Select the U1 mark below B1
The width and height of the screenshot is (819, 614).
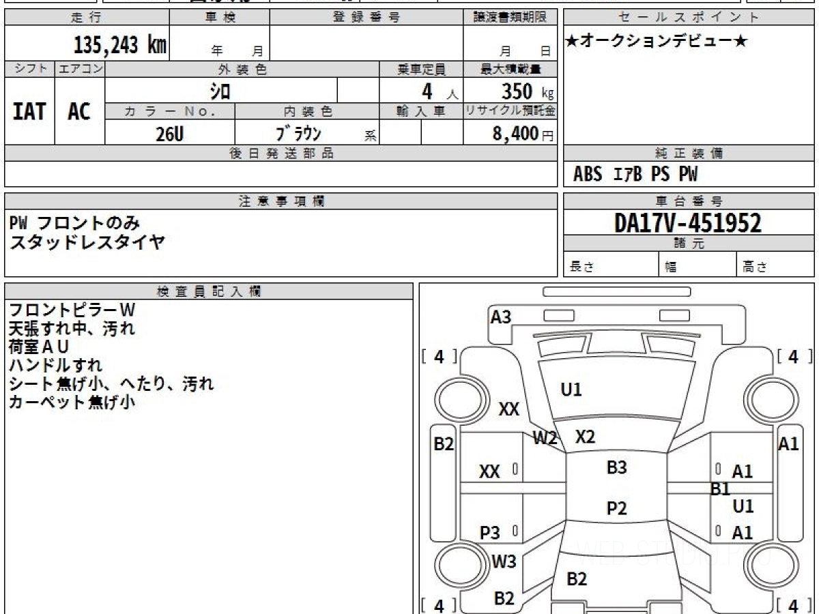(743, 506)
